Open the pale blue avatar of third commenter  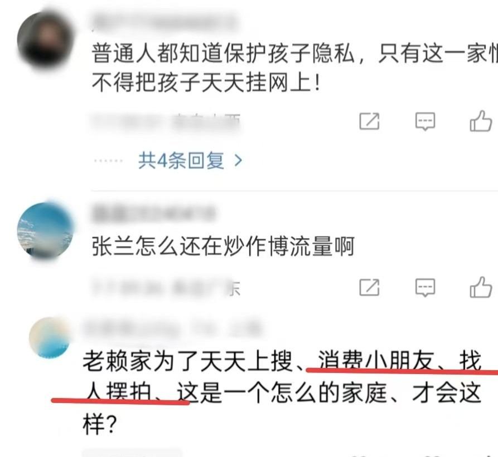click(50, 338)
